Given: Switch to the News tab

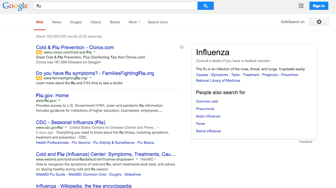Looking at the screenshot, I should (x=56, y=22).
